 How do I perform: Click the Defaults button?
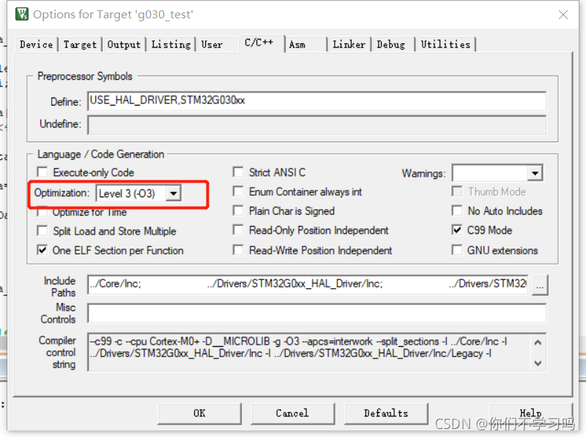click(x=386, y=414)
